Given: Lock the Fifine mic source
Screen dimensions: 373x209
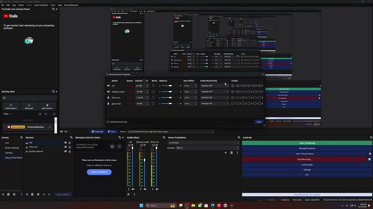Looking at the screenshot, I should [x=69, y=147].
